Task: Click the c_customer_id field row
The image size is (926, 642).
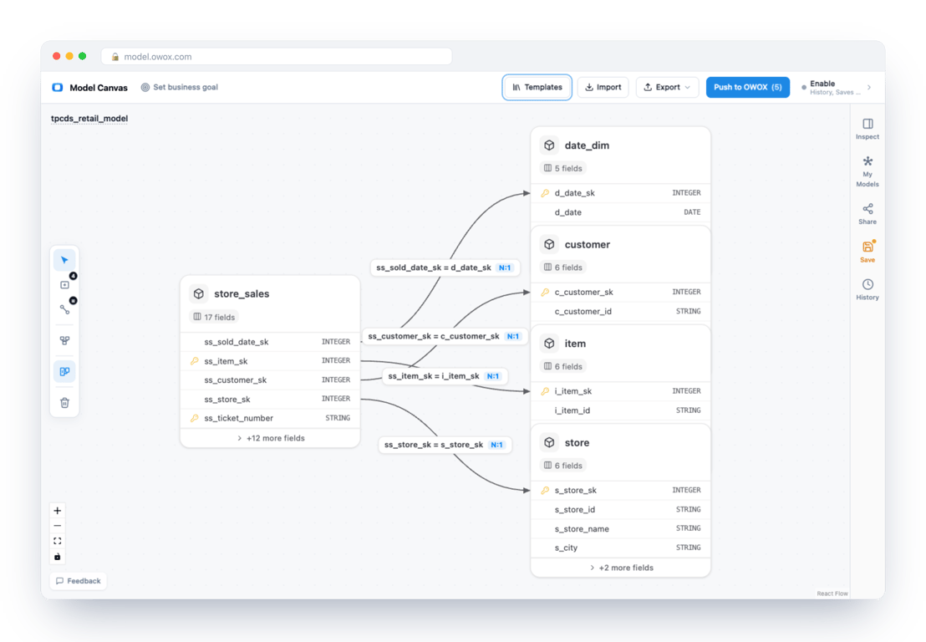Action: [x=621, y=311]
